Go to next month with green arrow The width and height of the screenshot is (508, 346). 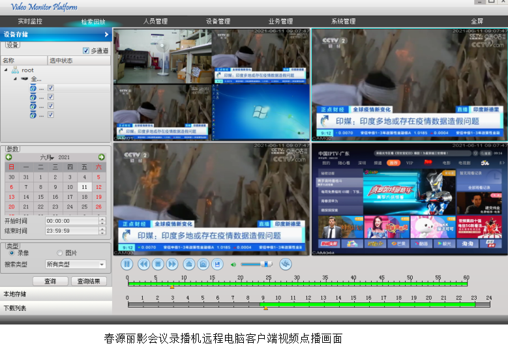pos(102,157)
